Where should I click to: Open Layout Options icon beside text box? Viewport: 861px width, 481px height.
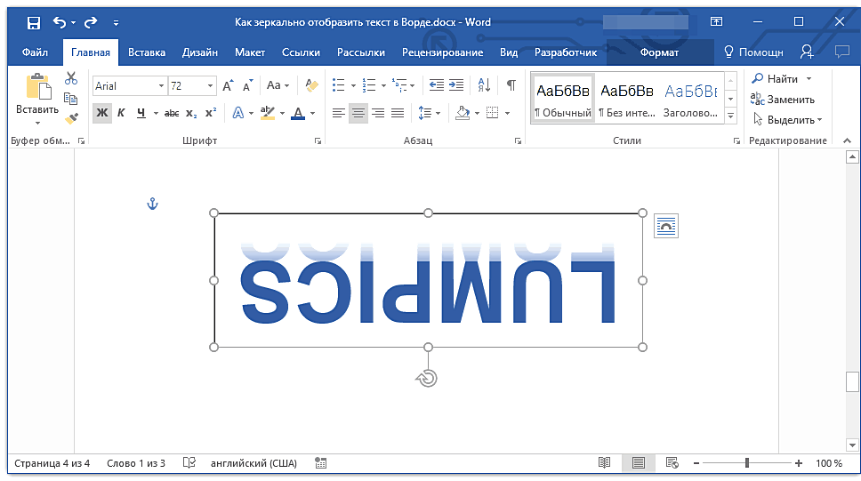click(x=665, y=226)
